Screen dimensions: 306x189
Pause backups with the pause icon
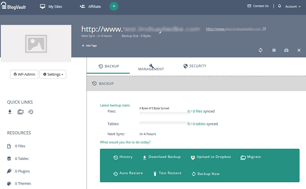pyautogui.click(x=274, y=50)
